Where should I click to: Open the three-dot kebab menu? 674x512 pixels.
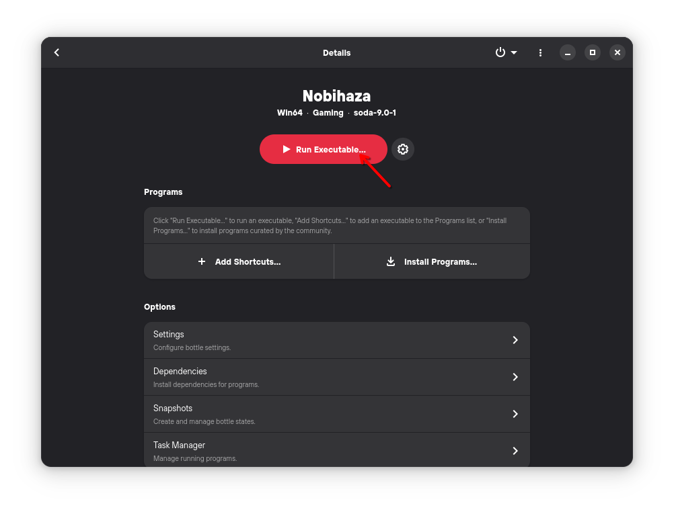(540, 52)
